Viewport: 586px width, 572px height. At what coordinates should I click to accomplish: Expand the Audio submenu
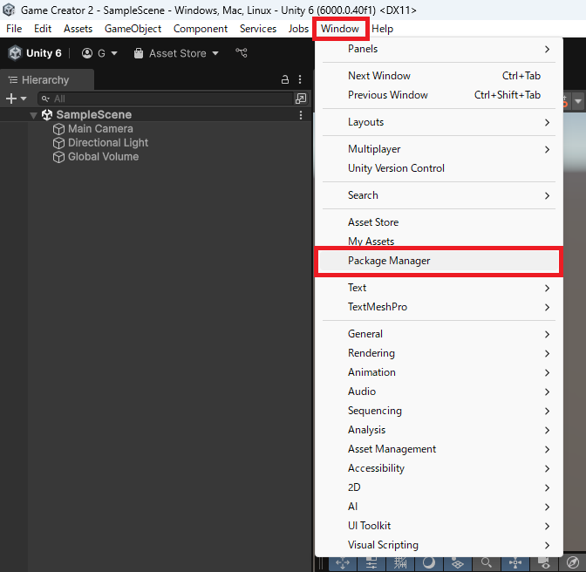point(439,392)
